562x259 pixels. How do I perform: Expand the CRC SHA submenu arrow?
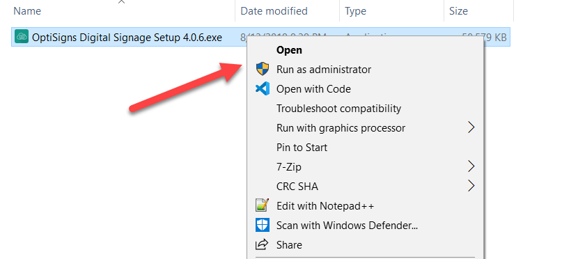471,186
